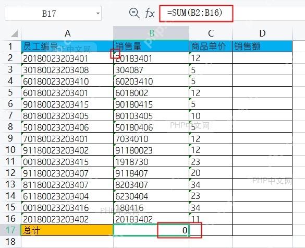Click header cell 商品单价
Image resolution: width=305 pixels, height=248 pixels.
[211, 46]
